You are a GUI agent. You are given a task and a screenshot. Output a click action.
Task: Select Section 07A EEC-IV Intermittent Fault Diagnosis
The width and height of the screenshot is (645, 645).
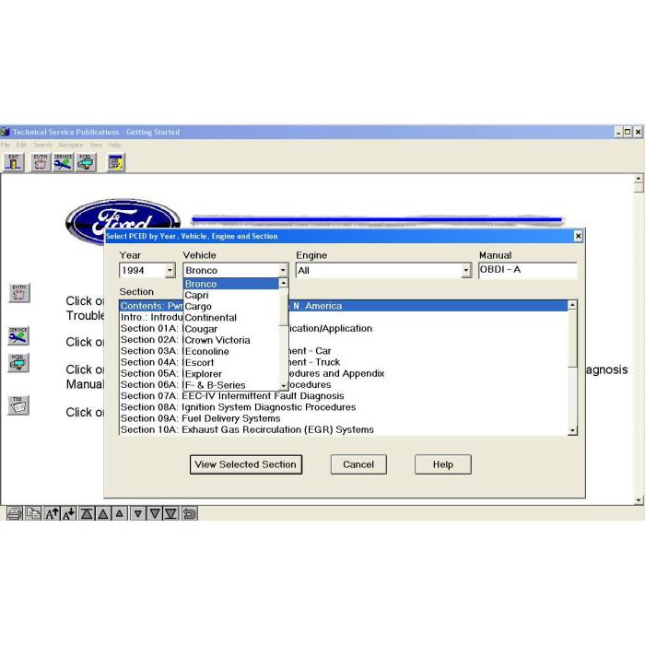(344, 395)
